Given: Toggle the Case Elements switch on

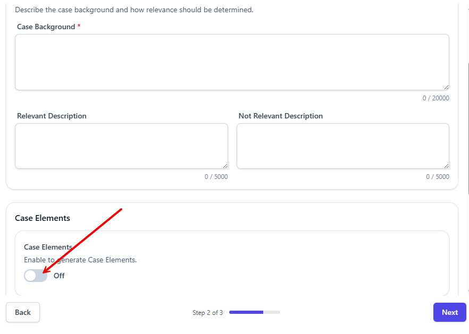Looking at the screenshot, I should click(35, 276).
